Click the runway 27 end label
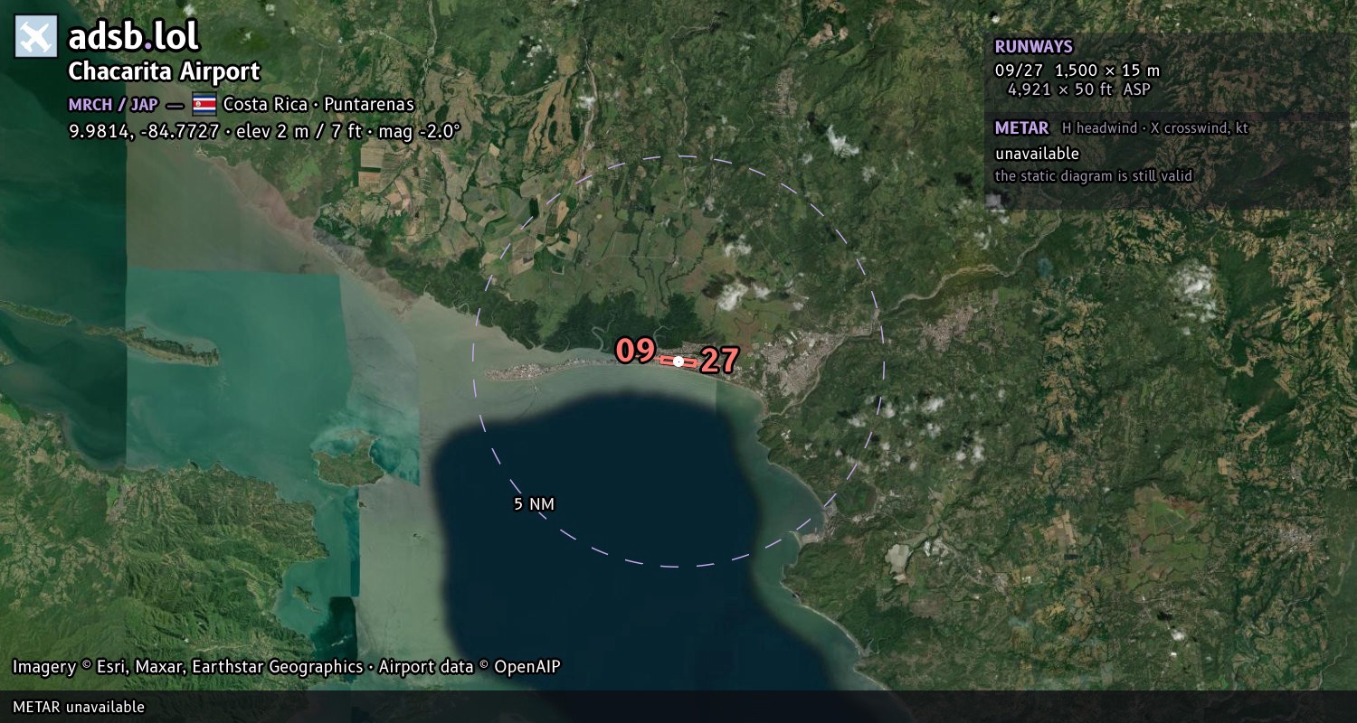1357x723 pixels. click(x=720, y=361)
